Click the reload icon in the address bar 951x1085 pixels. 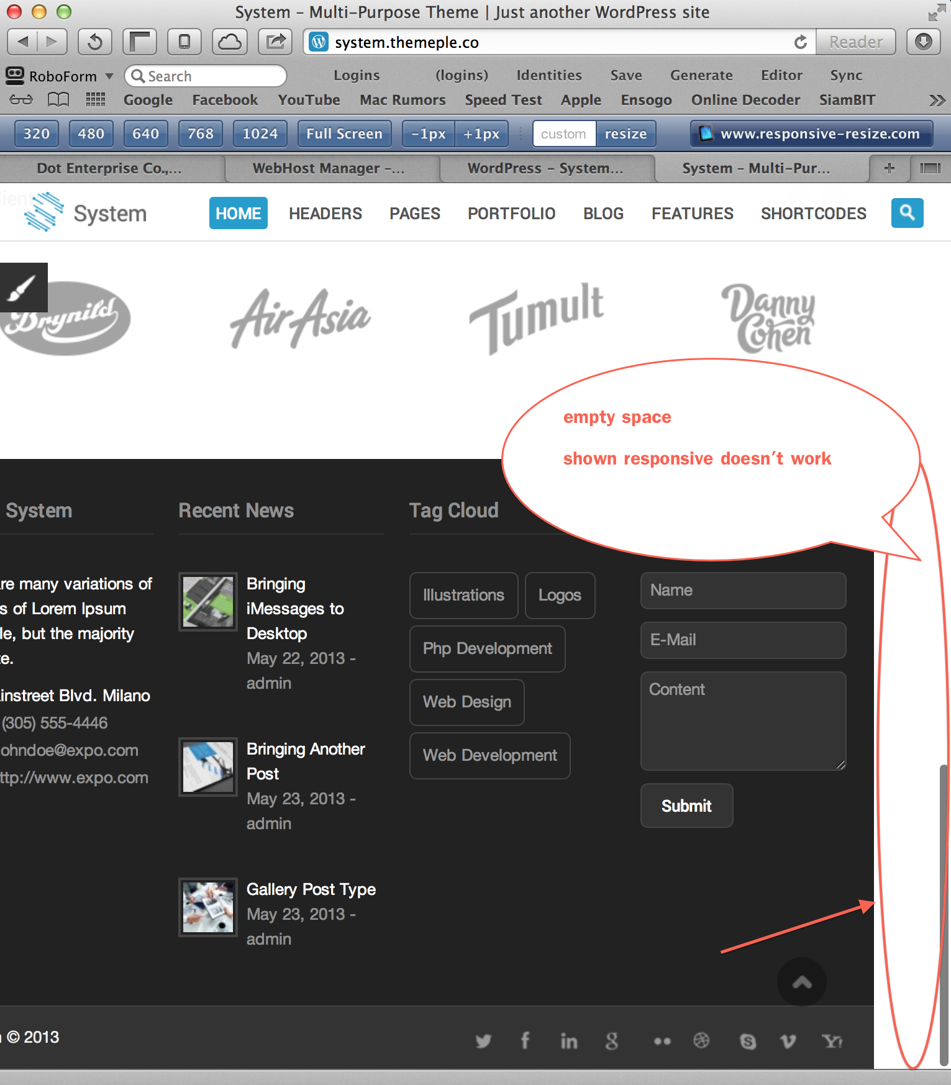coord(801,42)
